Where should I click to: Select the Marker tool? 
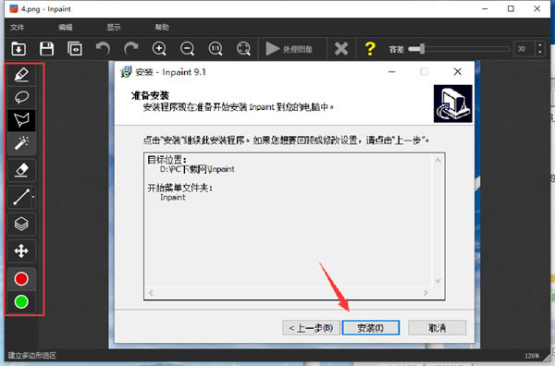[x=21, y=74]
